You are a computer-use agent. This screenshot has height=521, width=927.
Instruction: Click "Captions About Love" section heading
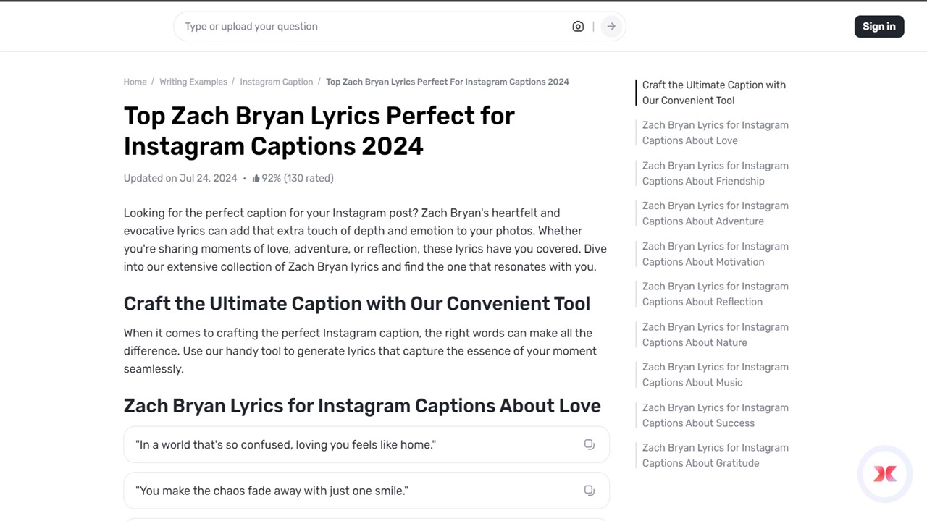pos(362,406)
